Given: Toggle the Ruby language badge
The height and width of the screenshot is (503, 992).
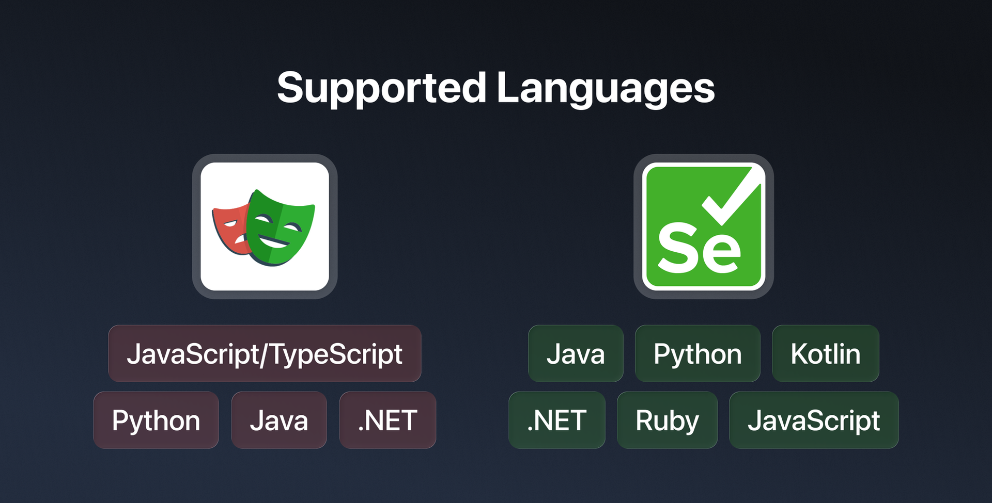Looking at the screenshot, I should 667,420.
